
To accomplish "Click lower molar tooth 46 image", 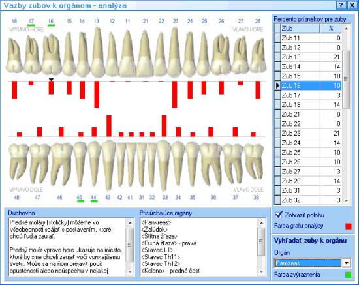I will tap(61, 162).
